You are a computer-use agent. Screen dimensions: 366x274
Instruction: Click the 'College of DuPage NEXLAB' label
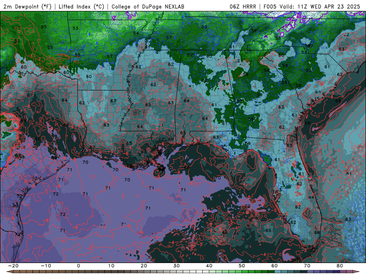point(148,6)
